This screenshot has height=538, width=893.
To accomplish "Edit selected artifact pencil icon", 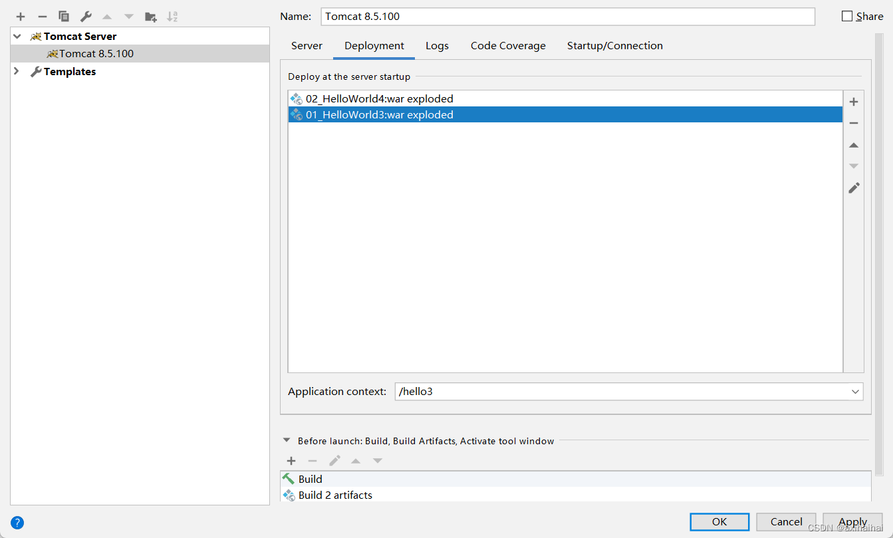I will point(854,188).
